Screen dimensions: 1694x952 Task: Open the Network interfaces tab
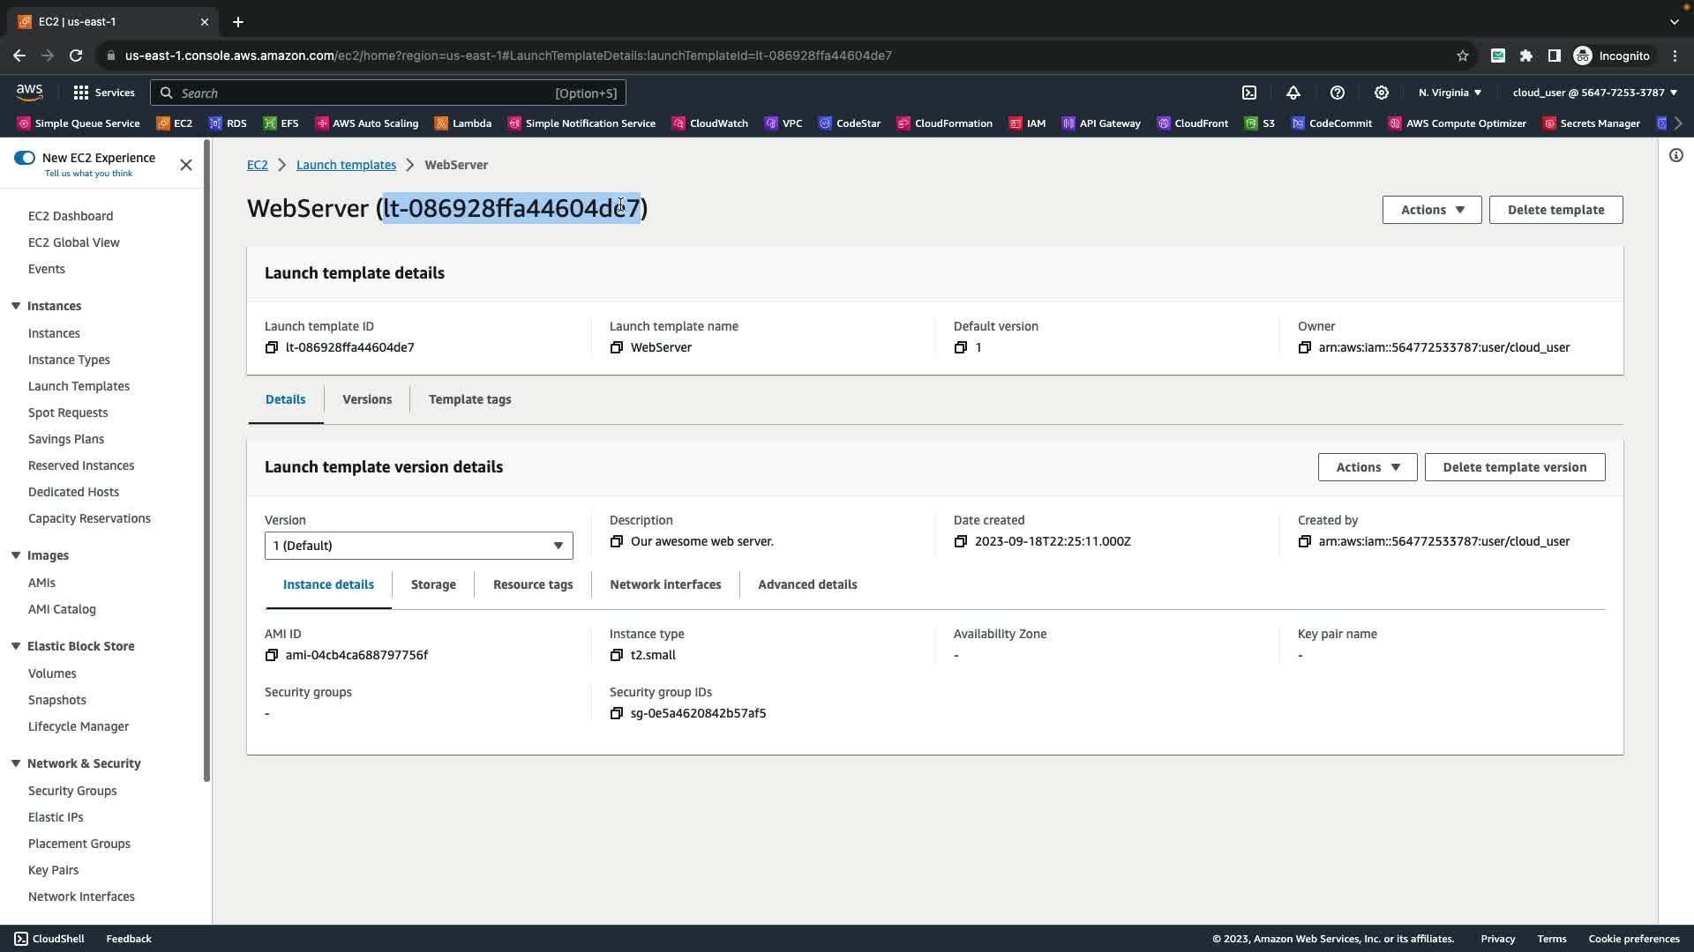pyautogui.click(x=665, y=584)
